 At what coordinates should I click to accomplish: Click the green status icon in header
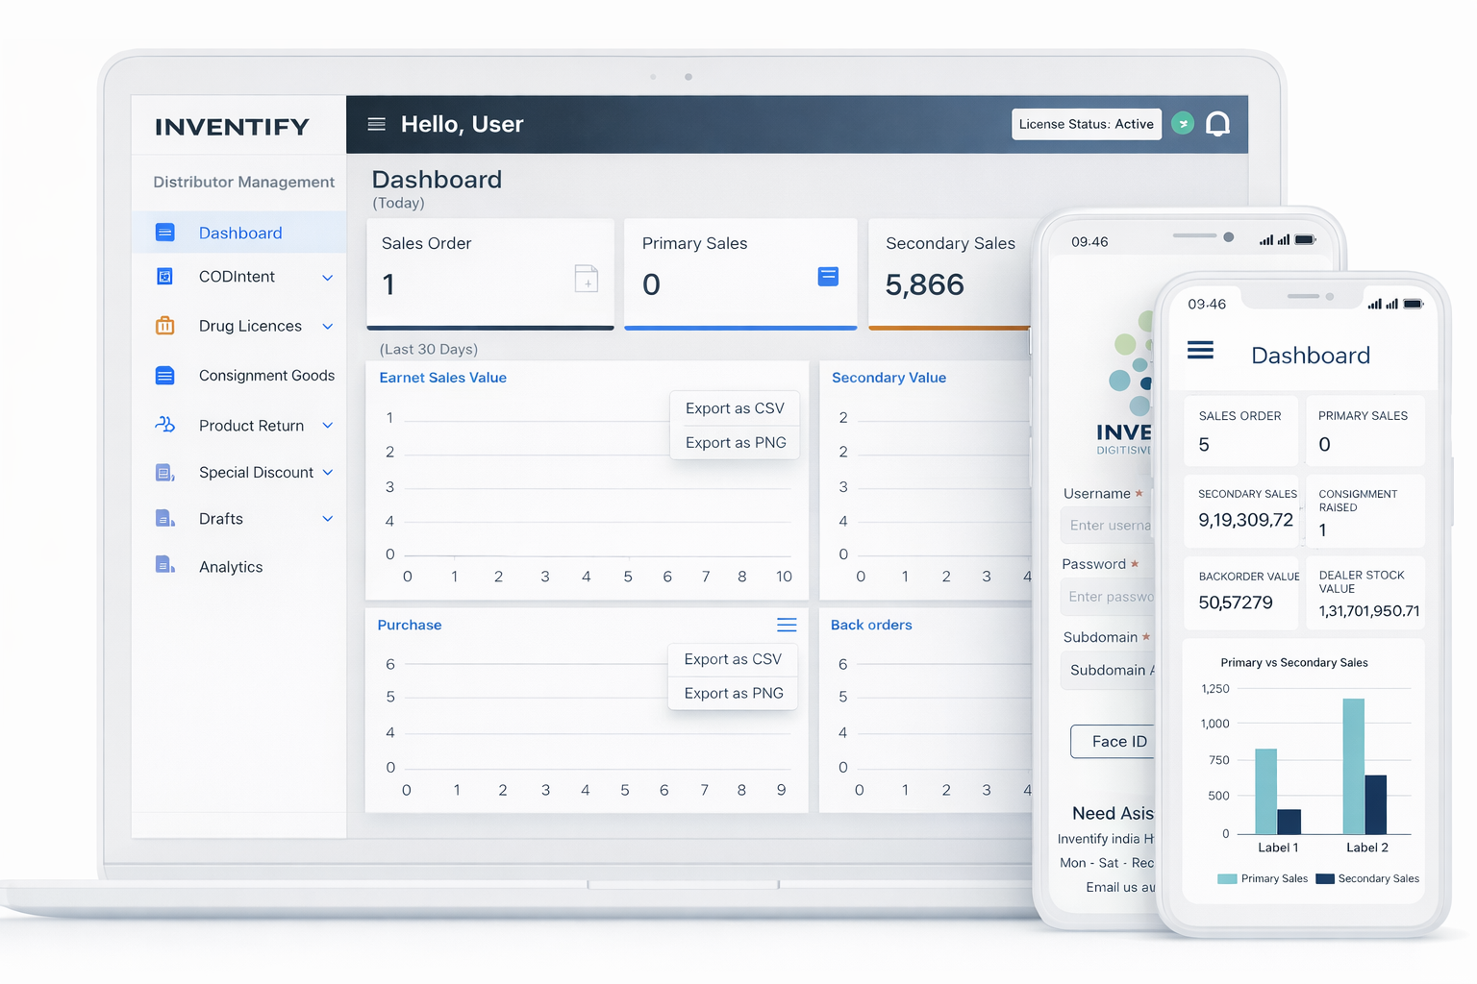coord(1183,124)
